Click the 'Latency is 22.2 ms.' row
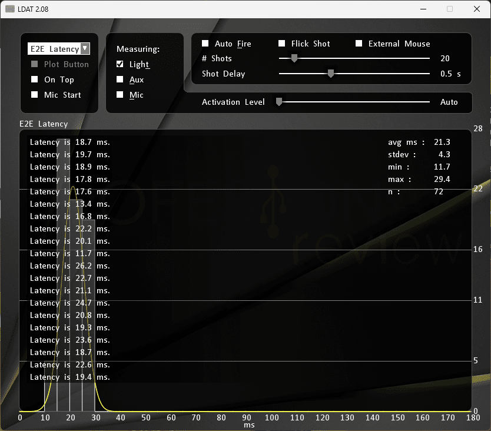491x431 pixels. [70, 228]
